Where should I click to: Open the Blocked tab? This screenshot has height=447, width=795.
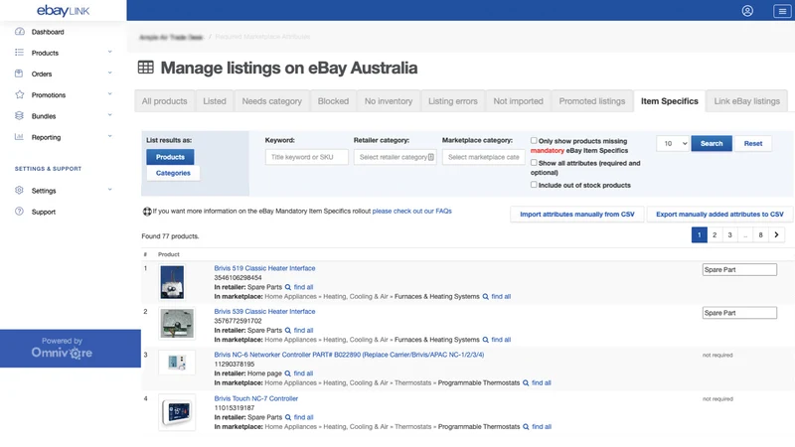(333, 101)
